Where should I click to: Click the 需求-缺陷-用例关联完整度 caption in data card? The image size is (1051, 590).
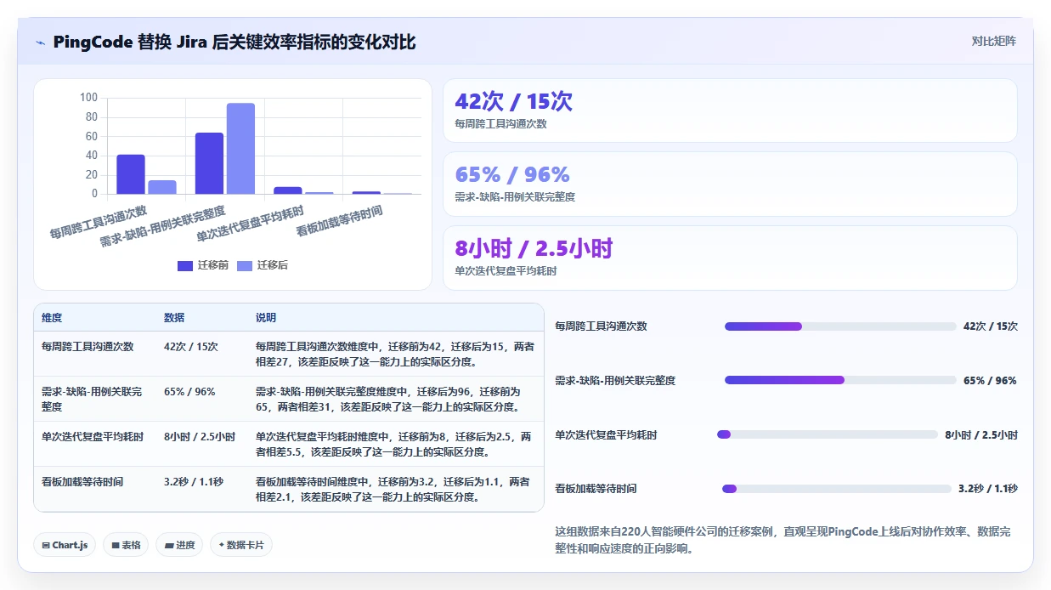[x=515, y=197]
